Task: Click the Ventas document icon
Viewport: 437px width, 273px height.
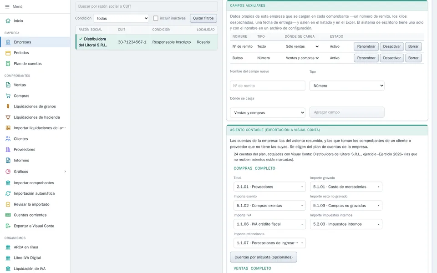Action: (8, 85)
